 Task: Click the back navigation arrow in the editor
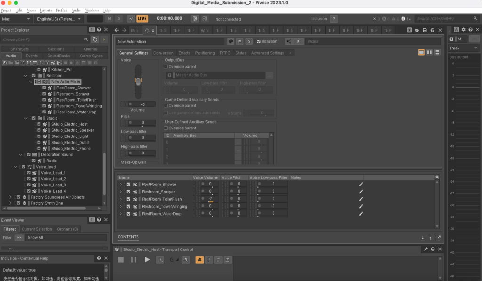tap(117, 30)
